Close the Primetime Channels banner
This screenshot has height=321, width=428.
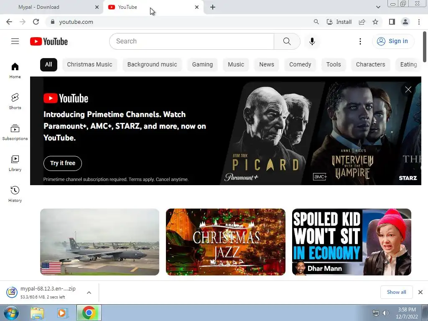click(x=408, y=89)
